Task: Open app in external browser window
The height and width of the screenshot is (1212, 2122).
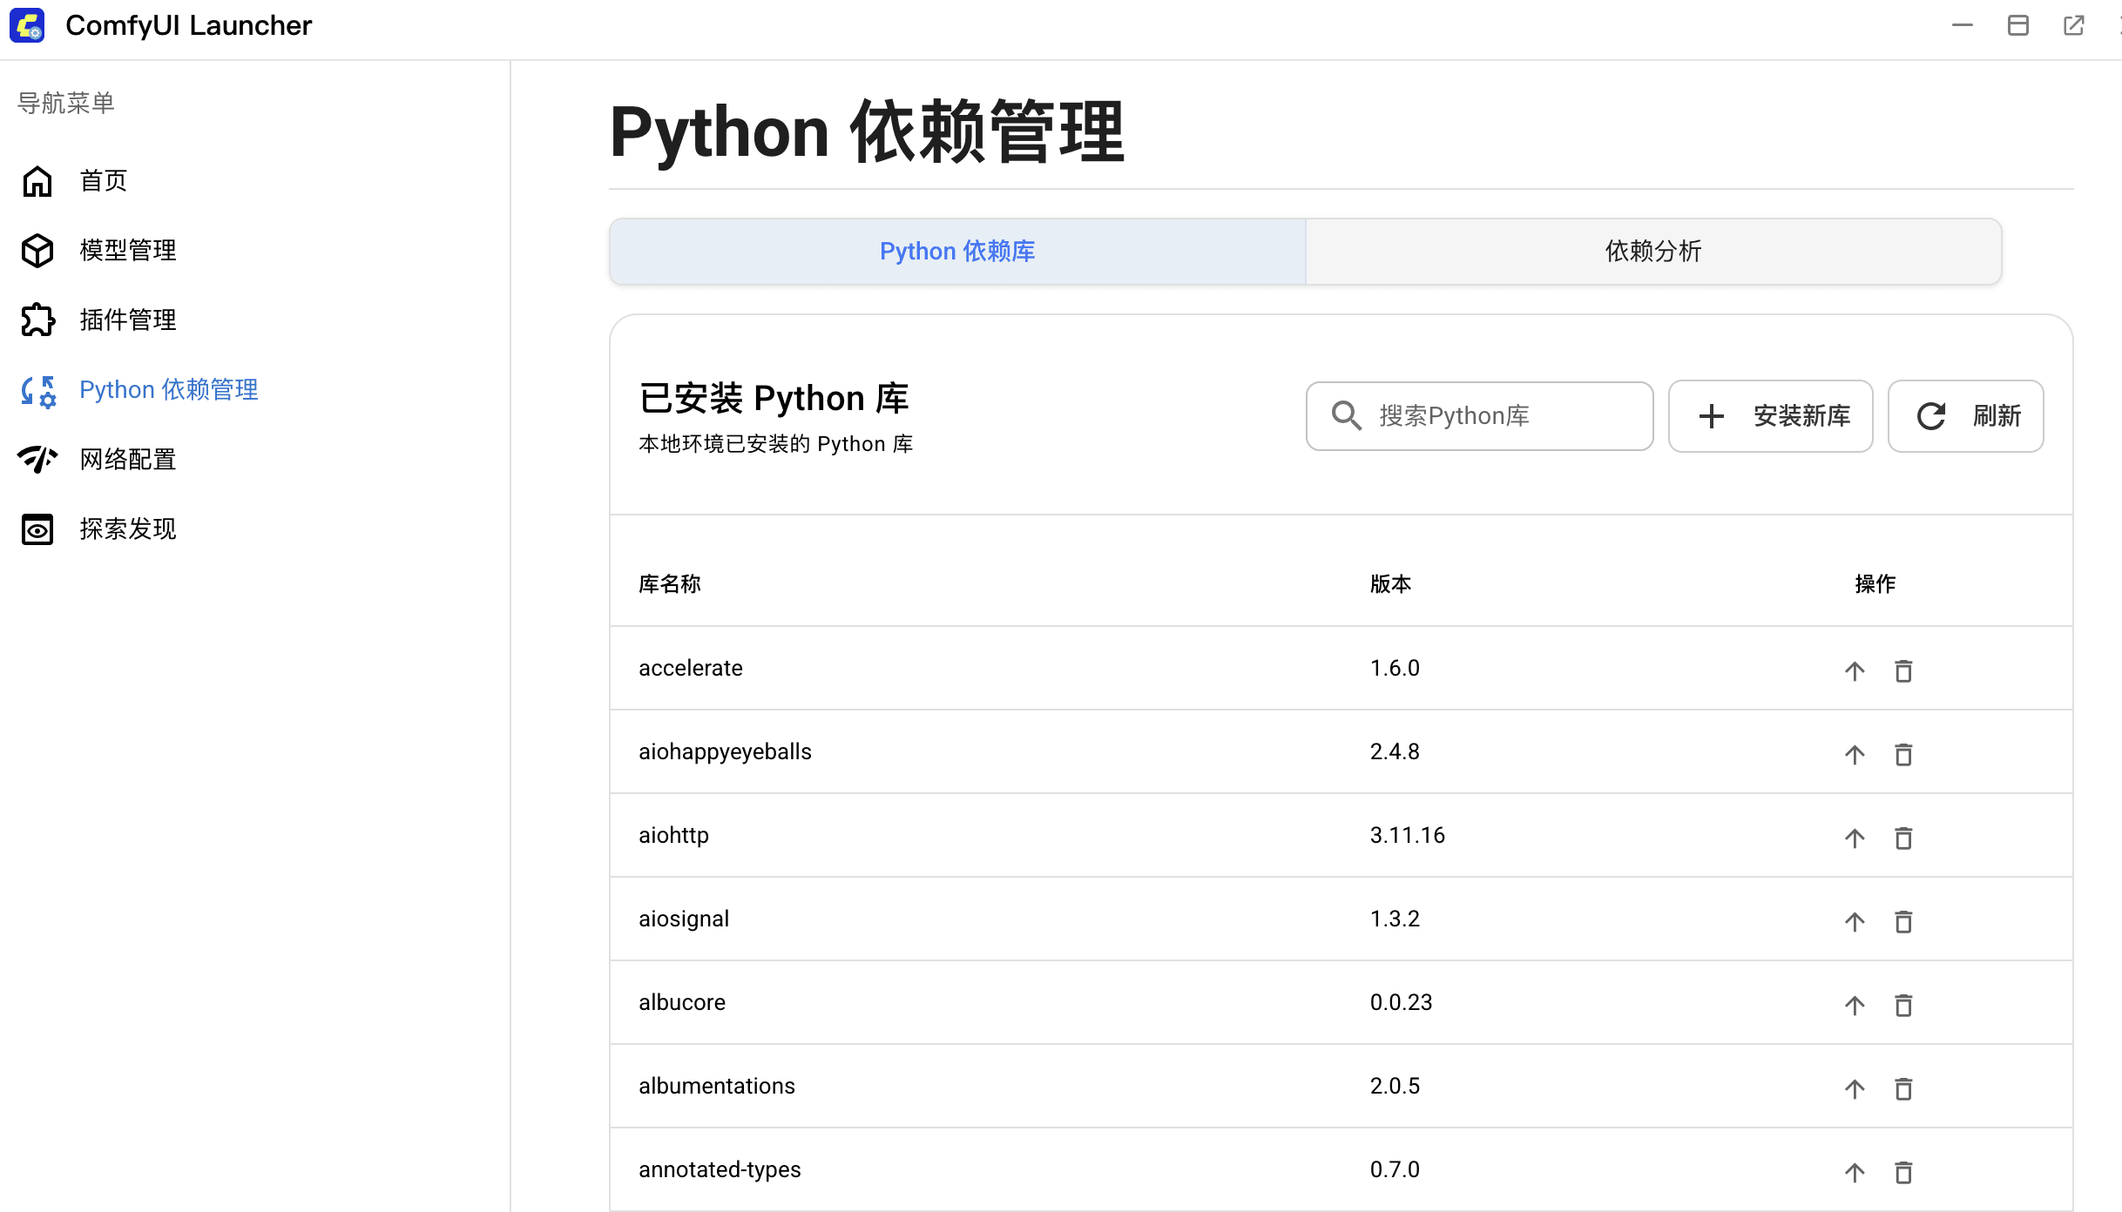Action: point(2073,25)
